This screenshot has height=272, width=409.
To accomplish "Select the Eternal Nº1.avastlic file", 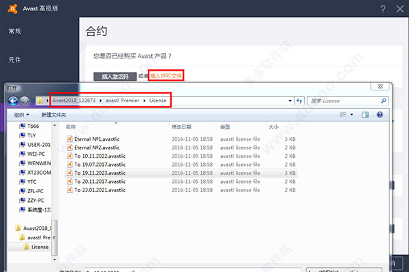I will point(97,138).
